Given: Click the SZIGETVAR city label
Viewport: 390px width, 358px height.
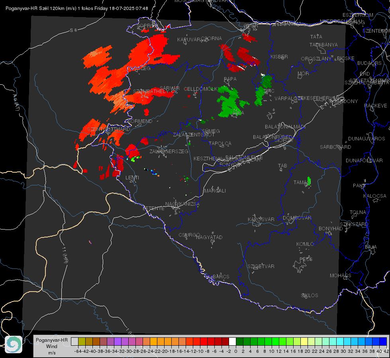Looking at the screenshot, I should 261,267.
